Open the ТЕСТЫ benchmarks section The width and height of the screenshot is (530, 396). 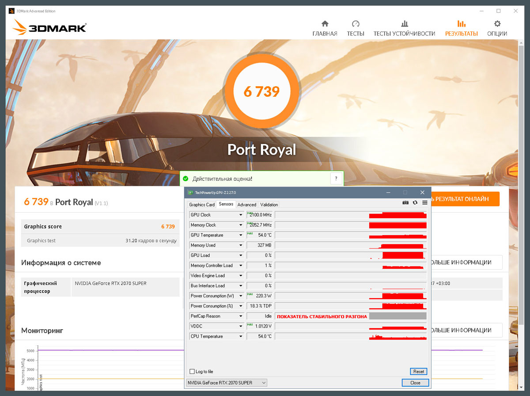tap(356, 28)
